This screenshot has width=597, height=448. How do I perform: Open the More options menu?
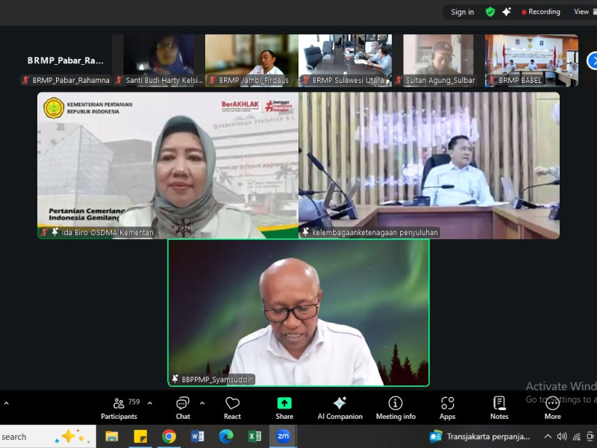pos(552,408)
